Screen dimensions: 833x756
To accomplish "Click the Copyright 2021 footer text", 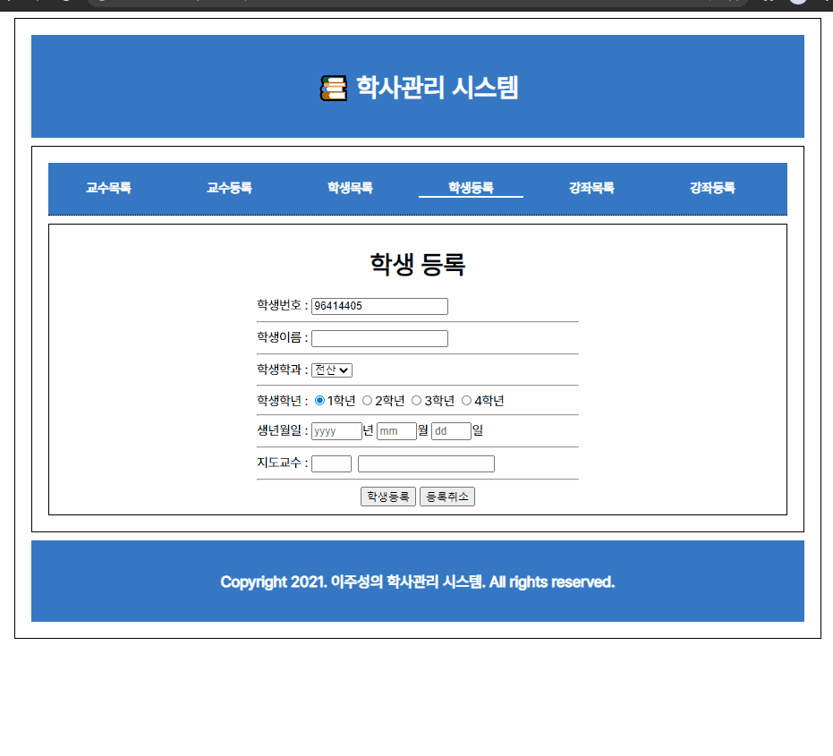I will pyautogui.click(x=418, y=582).
